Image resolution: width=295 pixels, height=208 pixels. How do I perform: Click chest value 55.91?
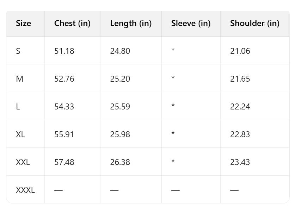click(x=64, y=134)
